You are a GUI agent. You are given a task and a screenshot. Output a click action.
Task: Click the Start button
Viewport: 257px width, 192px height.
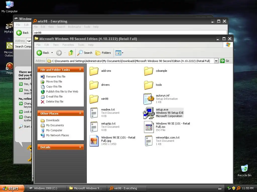coord(12,188)
